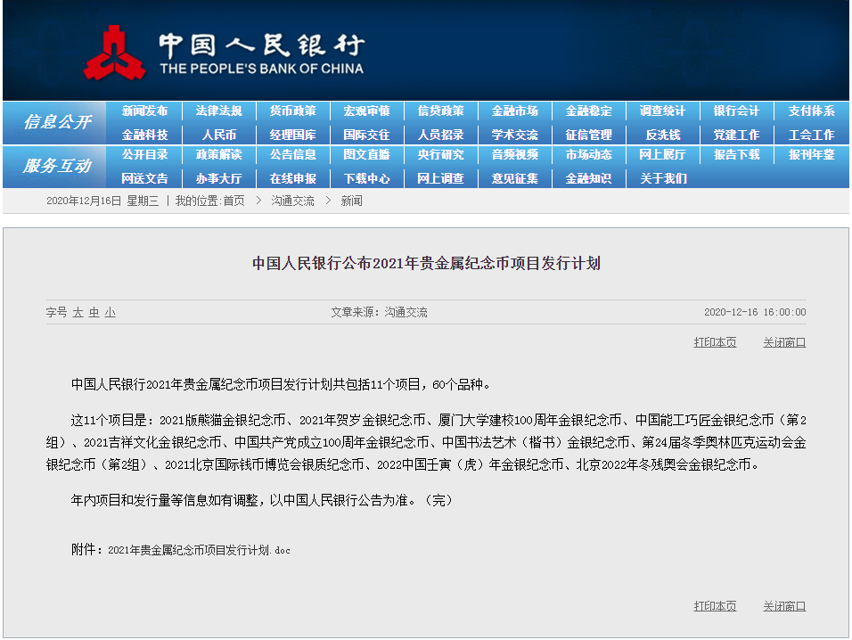Open 人员招录 page
This screenshot has height=640, width=852.
(440, 135)
